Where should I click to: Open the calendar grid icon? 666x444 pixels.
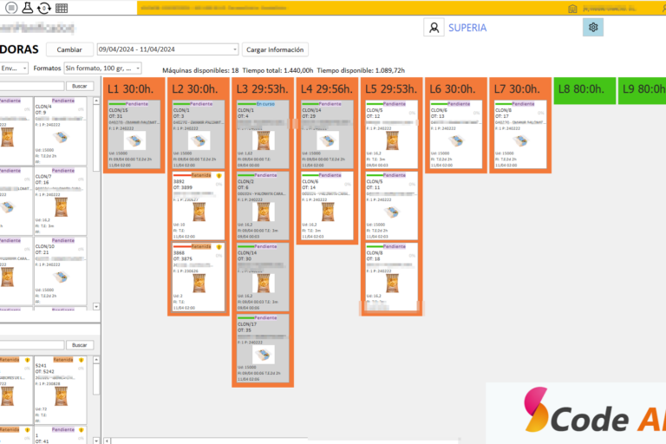point(62,8)
